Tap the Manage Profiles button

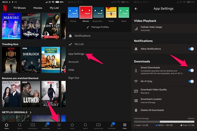coord(98,27)
